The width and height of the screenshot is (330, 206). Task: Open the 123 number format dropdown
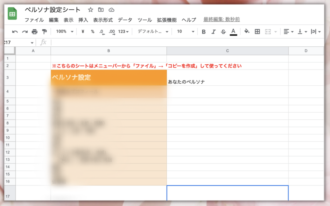pos(123,32)
